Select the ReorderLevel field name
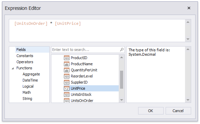The height and width of the screenshot is (124, 200). (82, 76)
